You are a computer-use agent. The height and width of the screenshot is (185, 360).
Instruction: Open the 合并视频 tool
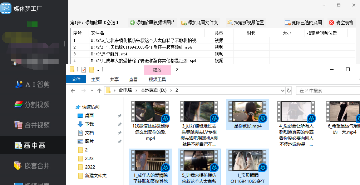pos(32,125)
